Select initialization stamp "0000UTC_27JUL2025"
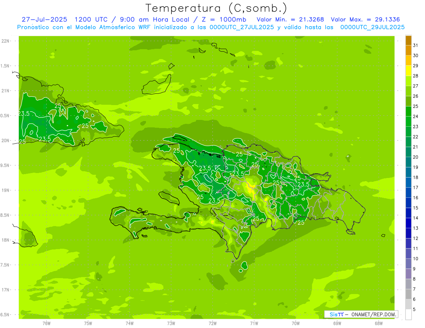The height and width of the screenshot is (328, 425). (242, 27)
